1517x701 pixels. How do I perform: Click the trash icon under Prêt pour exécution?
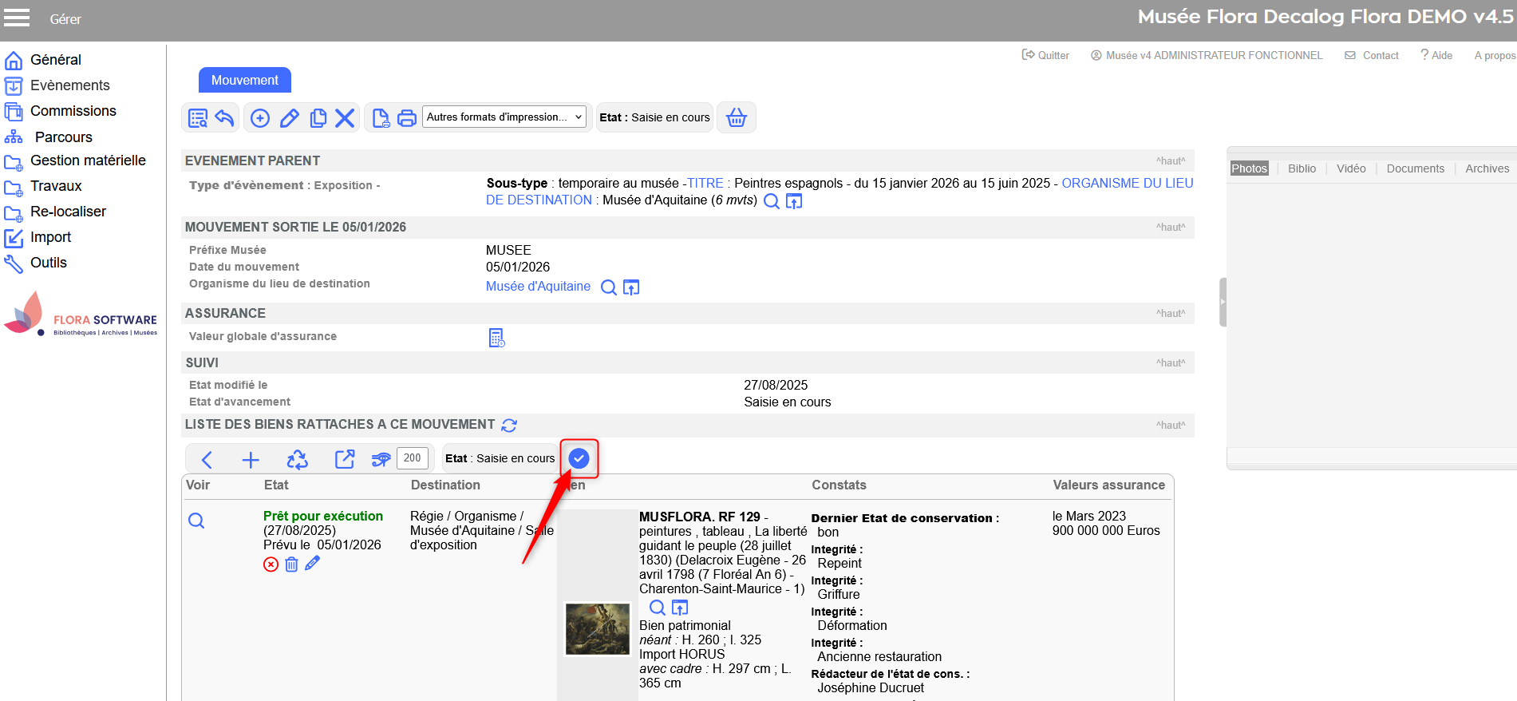(x=291, y=564)
